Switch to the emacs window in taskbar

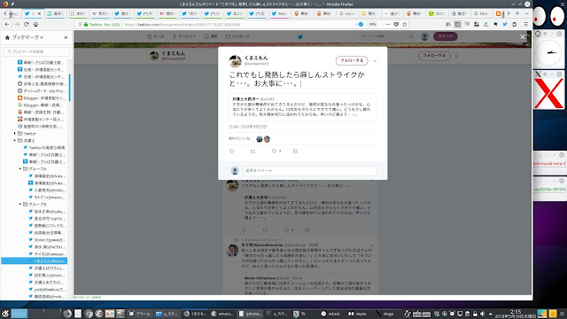pos(222,314)
